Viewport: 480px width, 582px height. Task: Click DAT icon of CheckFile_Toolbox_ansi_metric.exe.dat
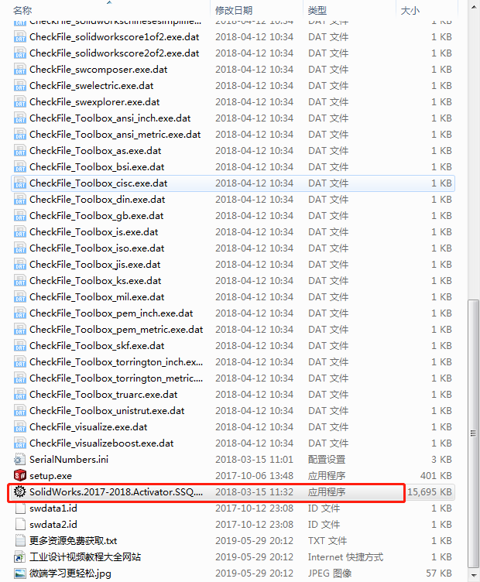(19, 135)
